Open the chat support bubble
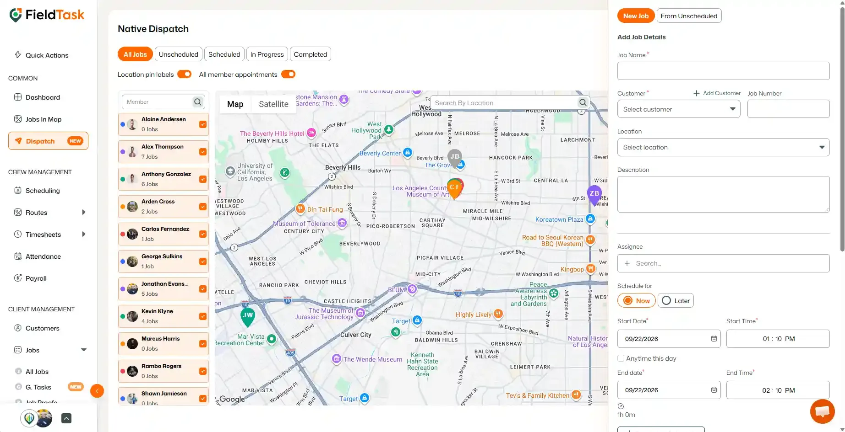 (823, 411)
